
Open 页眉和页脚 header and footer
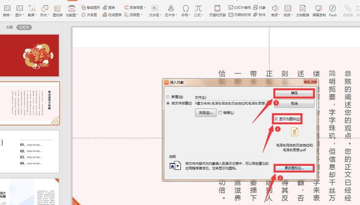pos(217,11)
